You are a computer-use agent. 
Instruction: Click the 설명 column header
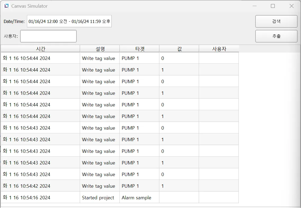pos(100,49)
